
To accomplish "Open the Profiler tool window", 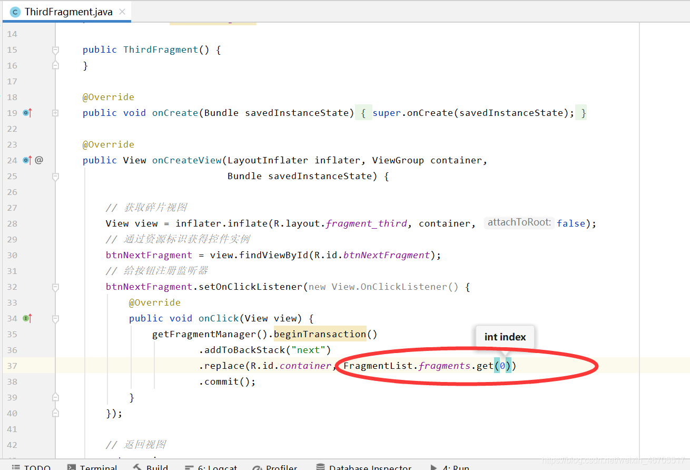I will (x=274, y=467).
